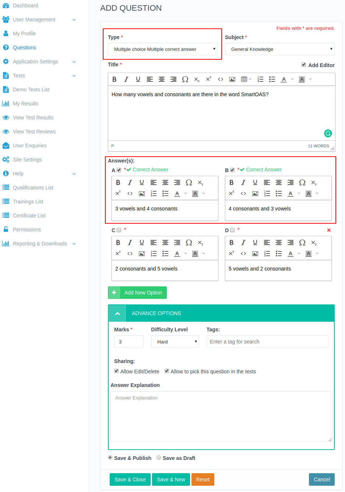Open My Profile in sidebar
The height and width of the screenshot is (492, 345).
pyautogui.click(x=24, y=34)
